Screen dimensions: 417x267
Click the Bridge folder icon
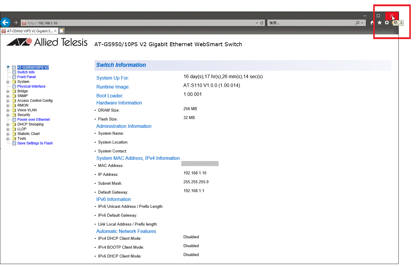(x=14, y=91)
